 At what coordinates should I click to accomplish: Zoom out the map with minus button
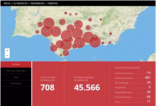(x=7, y=56)
